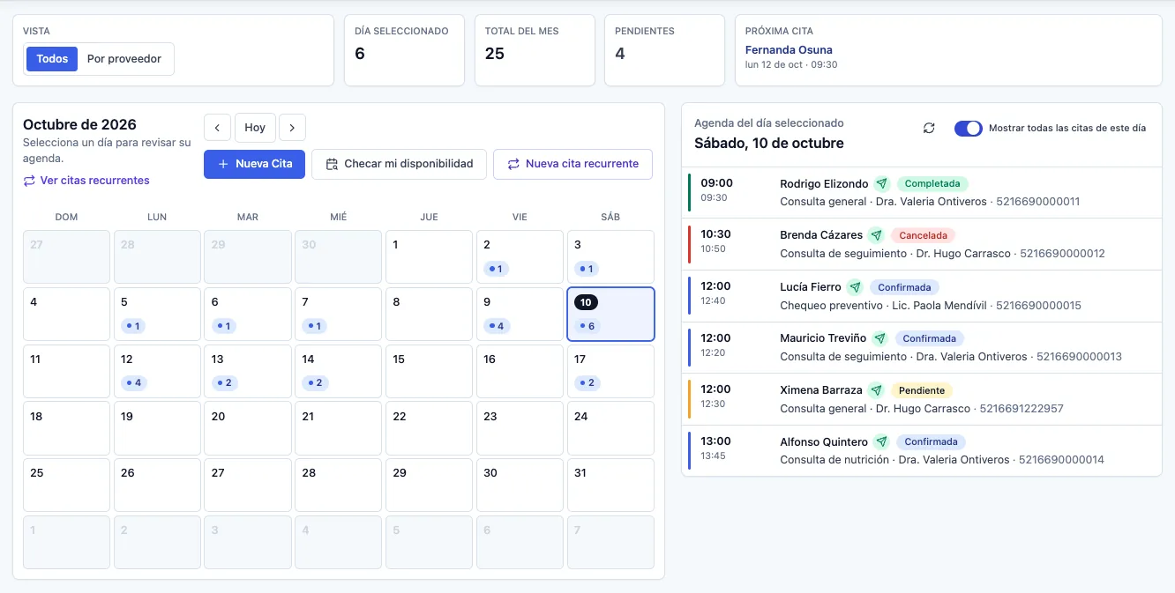Select October 17 on the calendar
The height and width of the screenshot is (593, 1175).
(x=610, y=371)
